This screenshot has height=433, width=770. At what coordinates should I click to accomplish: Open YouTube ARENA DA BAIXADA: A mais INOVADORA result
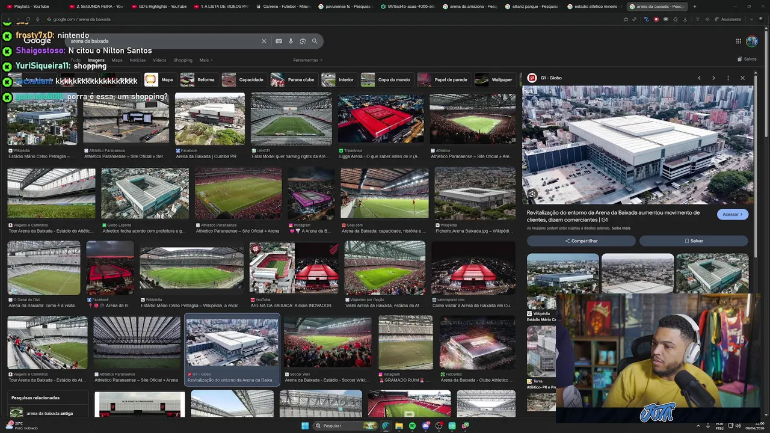tap(294, 268)
